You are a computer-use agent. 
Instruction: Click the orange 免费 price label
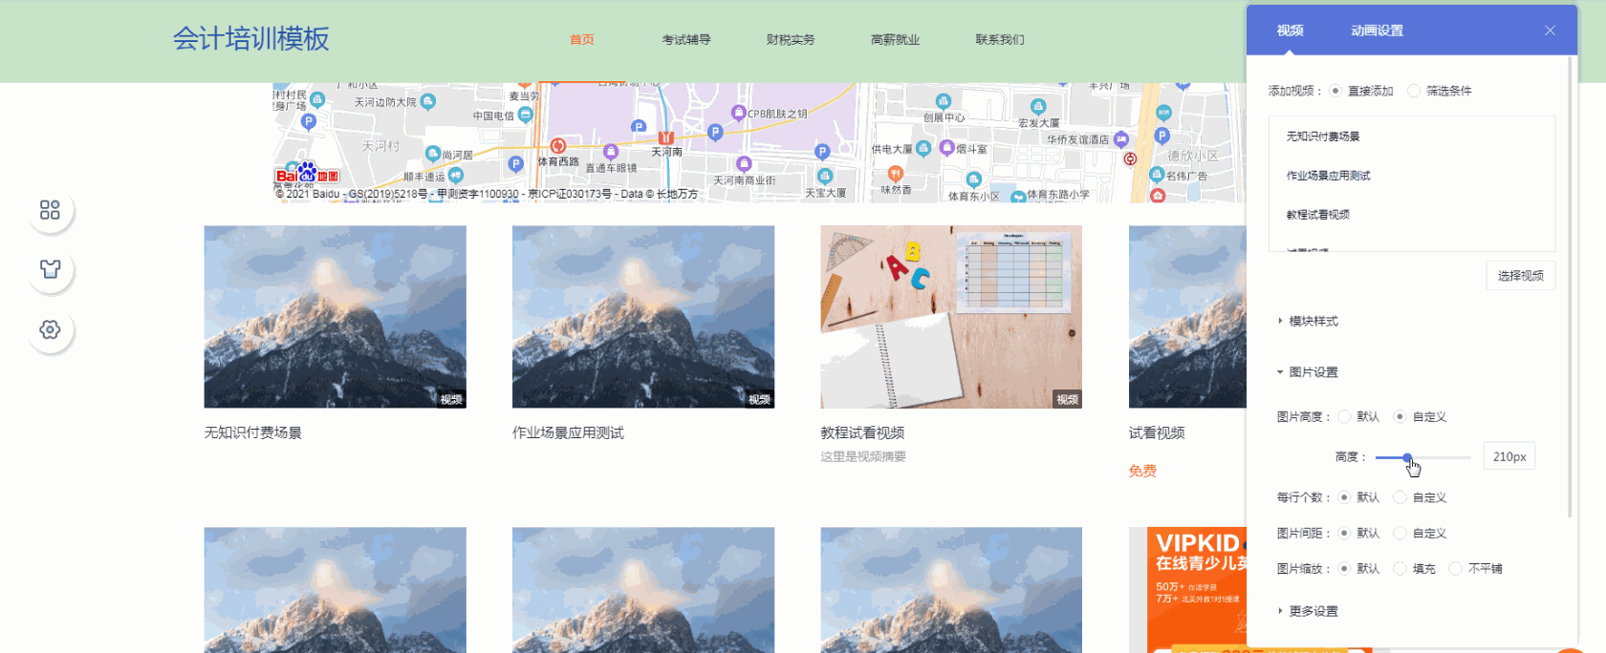1142,471
